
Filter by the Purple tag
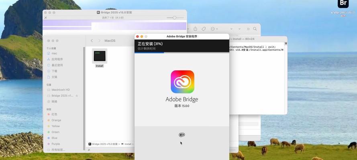53,144
